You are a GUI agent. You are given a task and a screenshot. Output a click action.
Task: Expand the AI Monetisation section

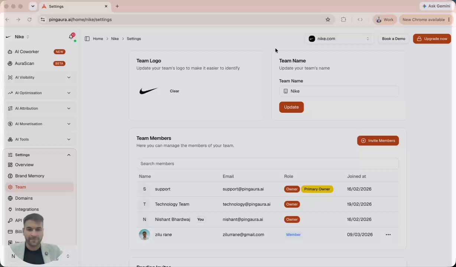point(69,124)
